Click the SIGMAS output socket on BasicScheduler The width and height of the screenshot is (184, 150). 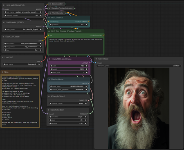click(x=88, y=114)
